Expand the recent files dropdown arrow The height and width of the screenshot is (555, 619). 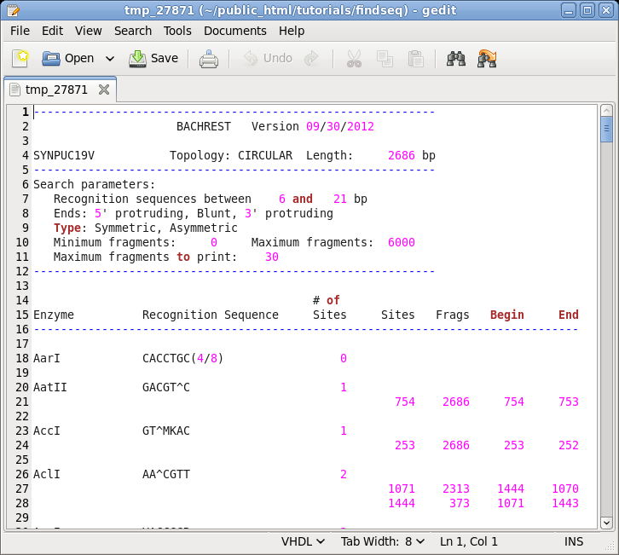pos(109,59)
